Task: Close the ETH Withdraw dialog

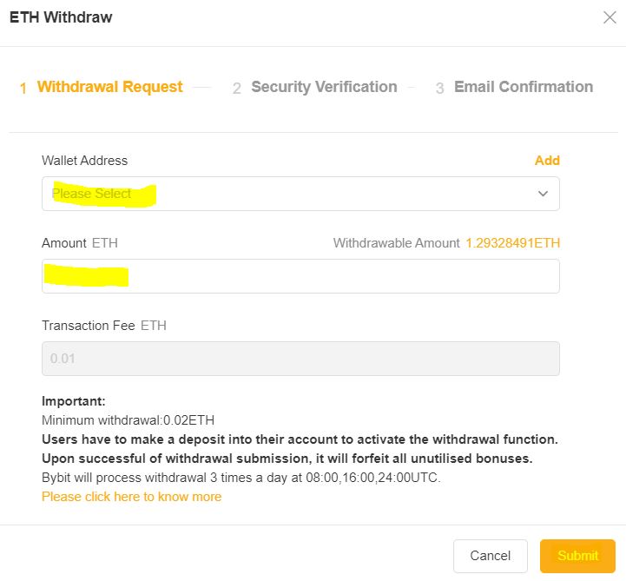Action: (610, 17)
